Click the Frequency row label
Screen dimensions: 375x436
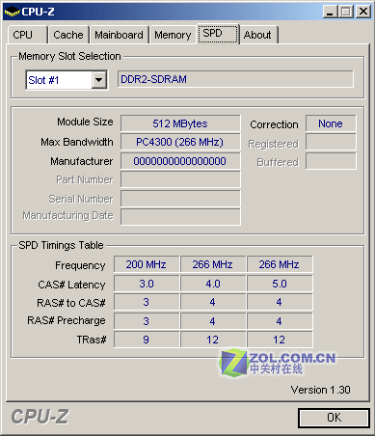[80, 265]
